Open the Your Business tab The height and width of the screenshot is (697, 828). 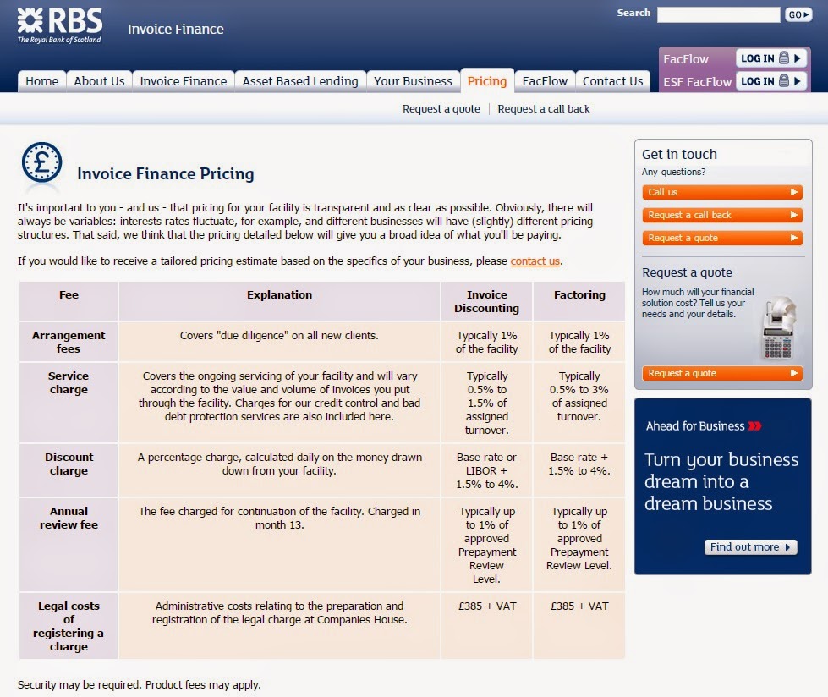click(x=413, y=81)
